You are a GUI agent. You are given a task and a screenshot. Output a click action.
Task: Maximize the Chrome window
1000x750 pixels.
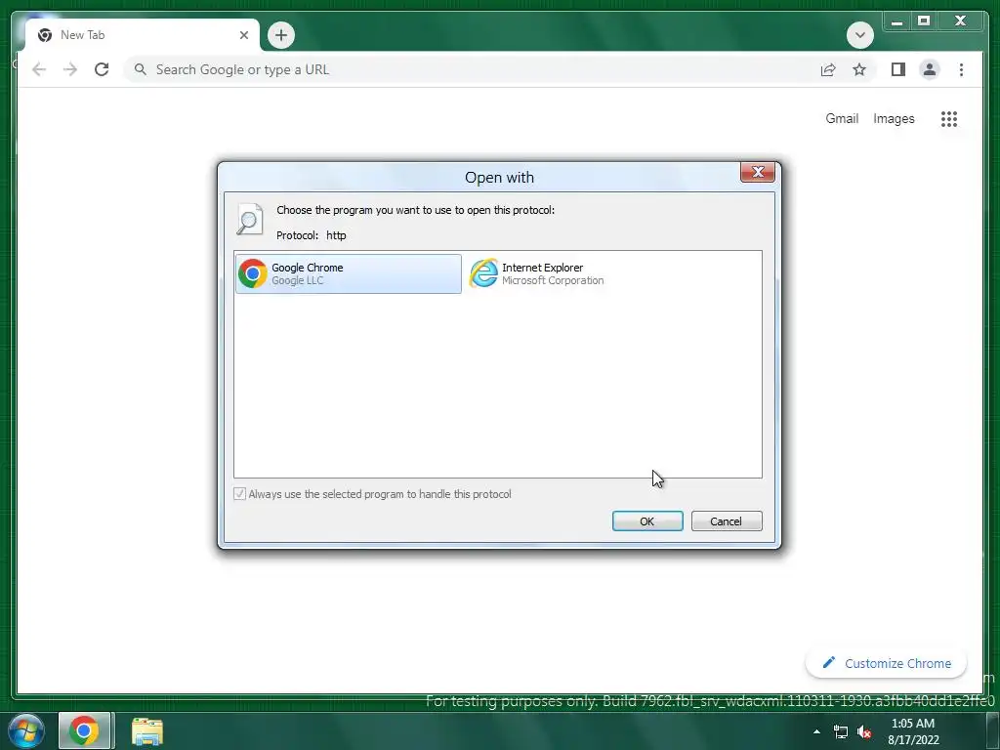(924, 21)
